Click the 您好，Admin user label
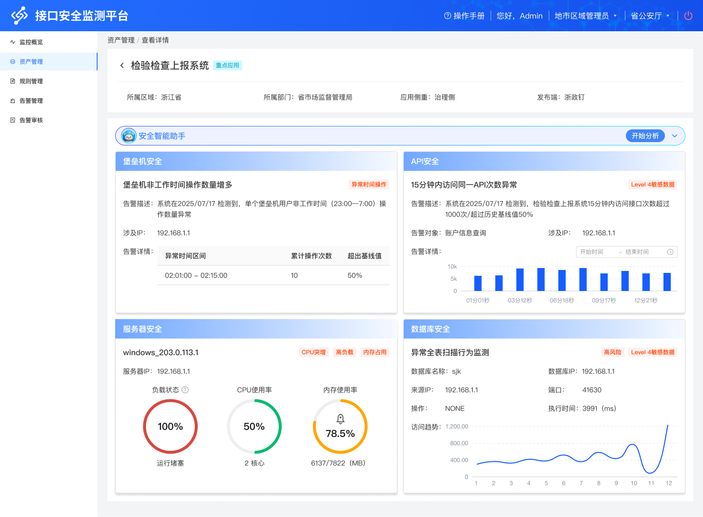The width and height of the screenshot is (703, 517). tap(519, 16)
